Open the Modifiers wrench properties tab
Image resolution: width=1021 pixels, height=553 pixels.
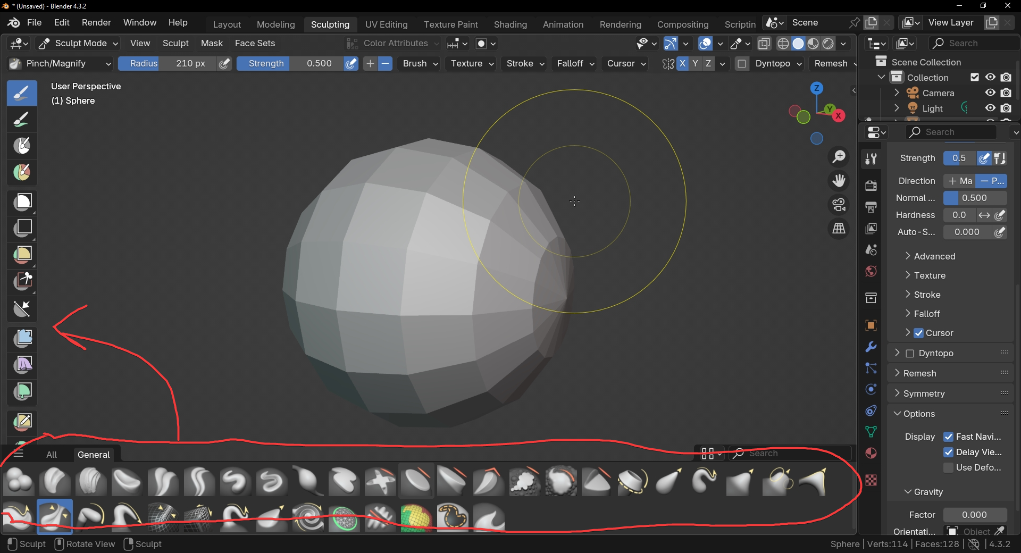871,347
